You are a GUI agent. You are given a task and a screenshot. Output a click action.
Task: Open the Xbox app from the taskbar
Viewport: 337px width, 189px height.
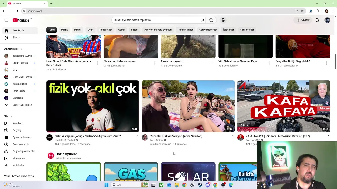tap(161, 185)
